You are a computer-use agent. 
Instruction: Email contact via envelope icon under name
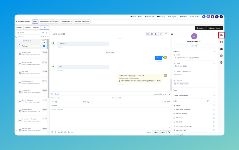pos(196,45)
